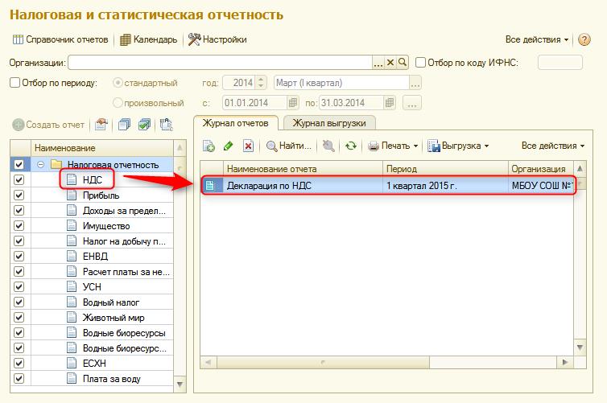
Task: Click the help question mark icon
Action: tap(584, 39)
